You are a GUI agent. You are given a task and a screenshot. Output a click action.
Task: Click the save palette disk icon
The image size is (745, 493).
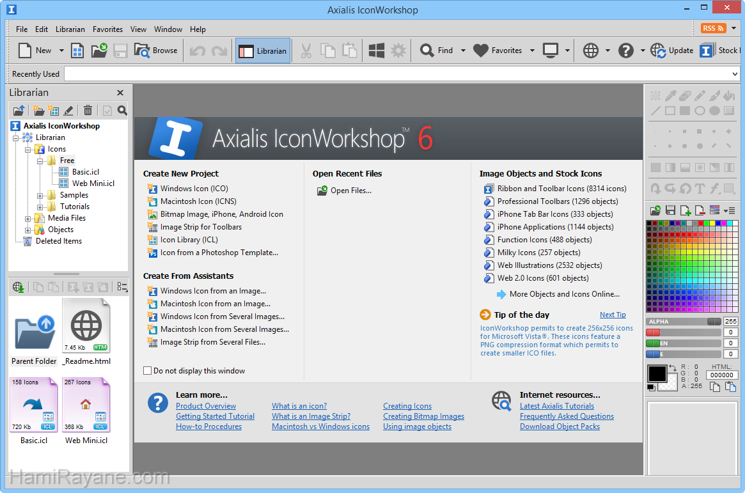pyautogui.click(x=670, y=210)
